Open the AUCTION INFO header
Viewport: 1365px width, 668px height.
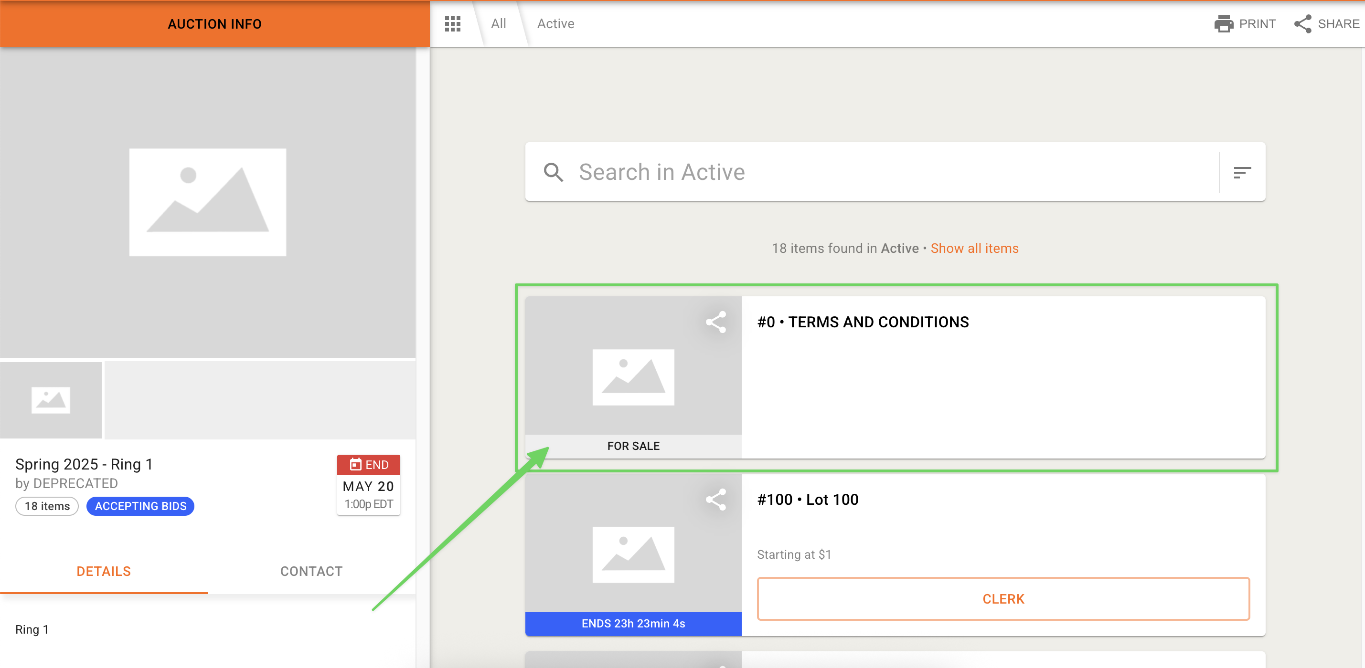[x=214, y=24]
